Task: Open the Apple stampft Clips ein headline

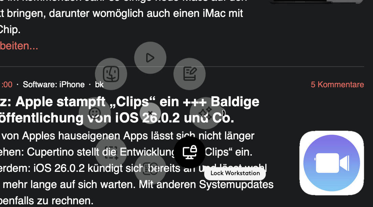Action: 130,110
